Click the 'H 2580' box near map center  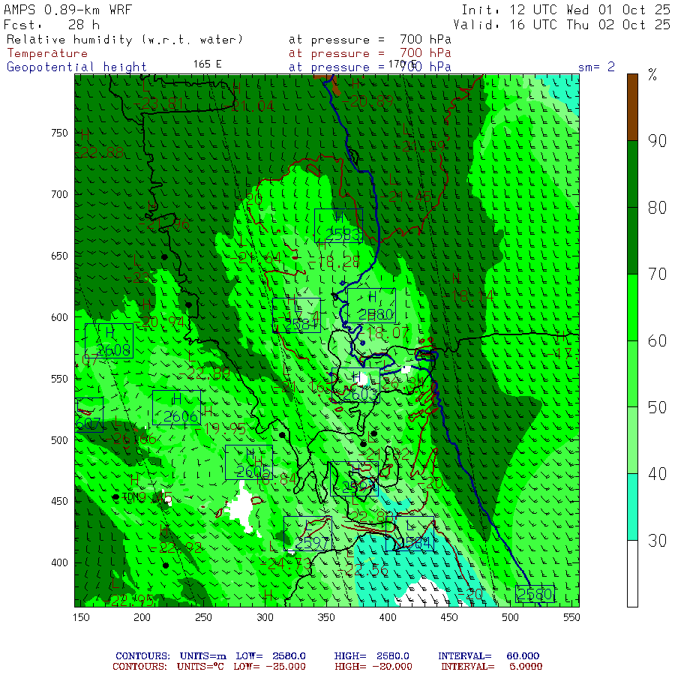[x=371, y=306]
